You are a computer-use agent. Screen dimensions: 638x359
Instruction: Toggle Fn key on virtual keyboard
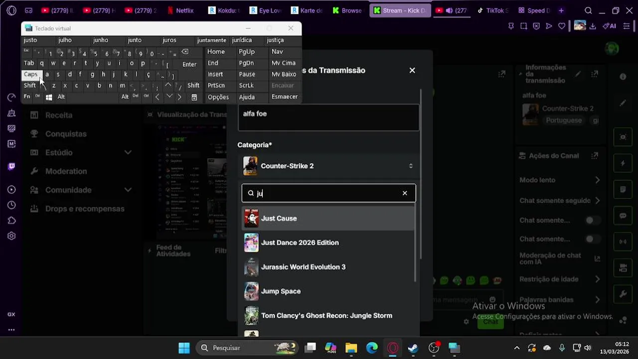(27, 97)
